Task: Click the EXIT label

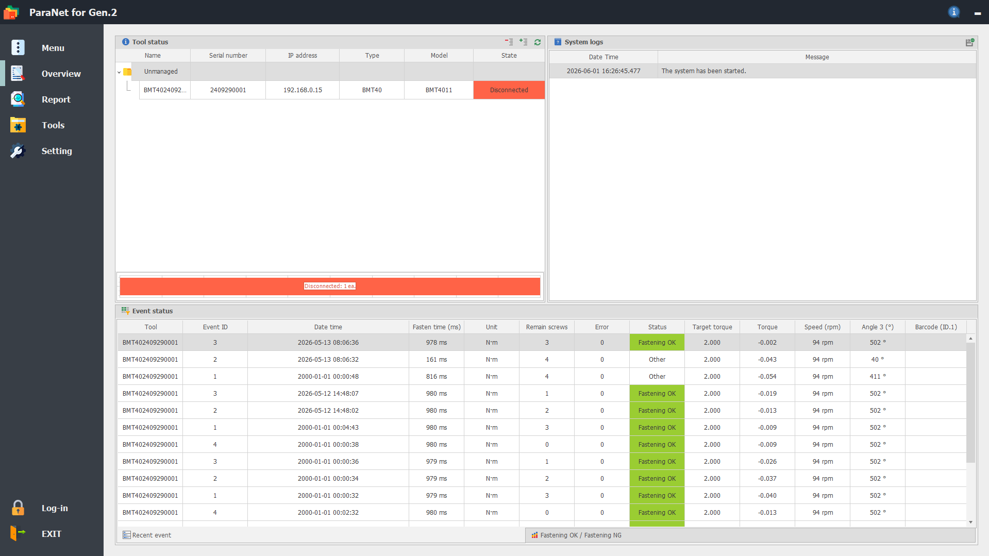Action: [52, 534]
